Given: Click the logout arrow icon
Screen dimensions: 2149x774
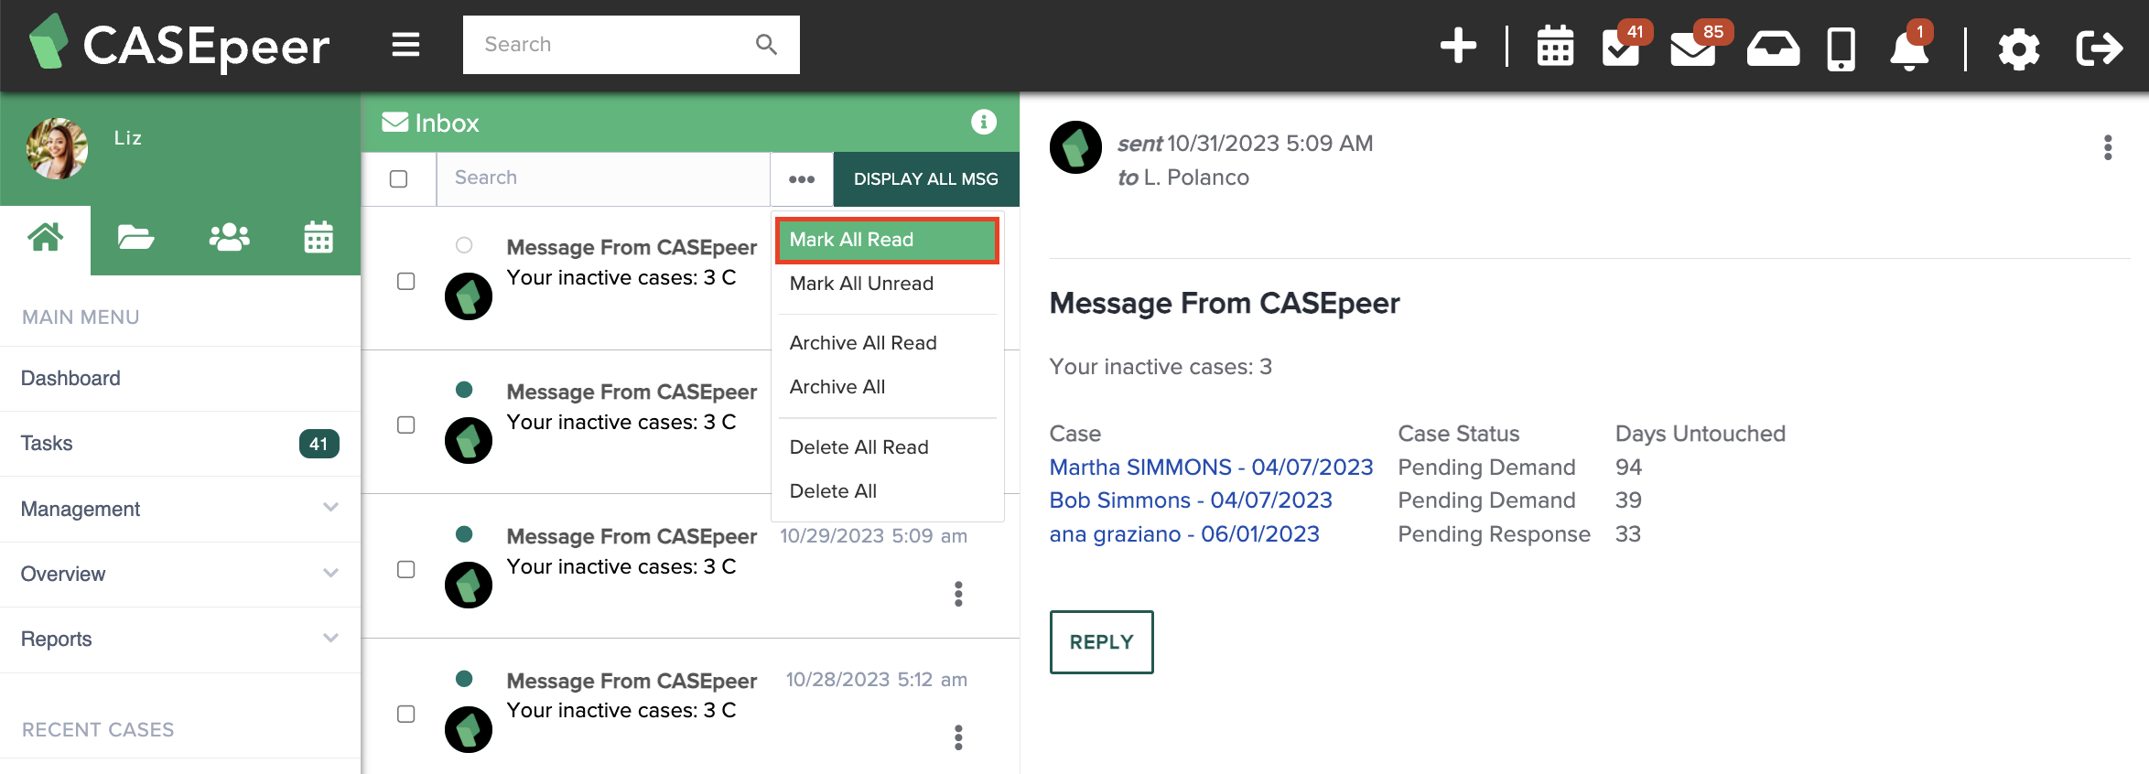Looking at the screenshot, I should click(x=2099, y=48).
